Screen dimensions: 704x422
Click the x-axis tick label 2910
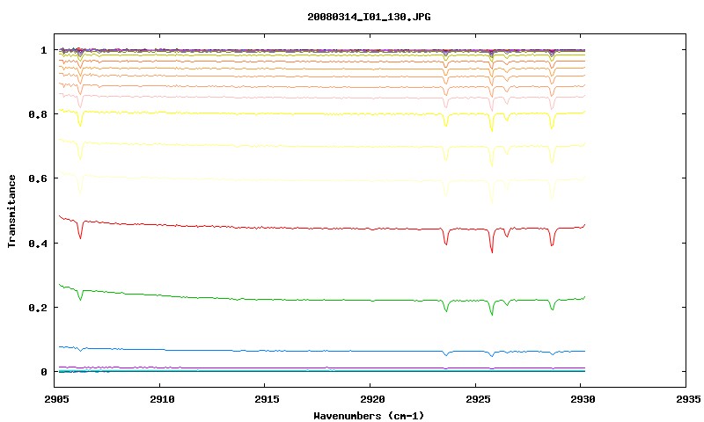tap(162, 399)
